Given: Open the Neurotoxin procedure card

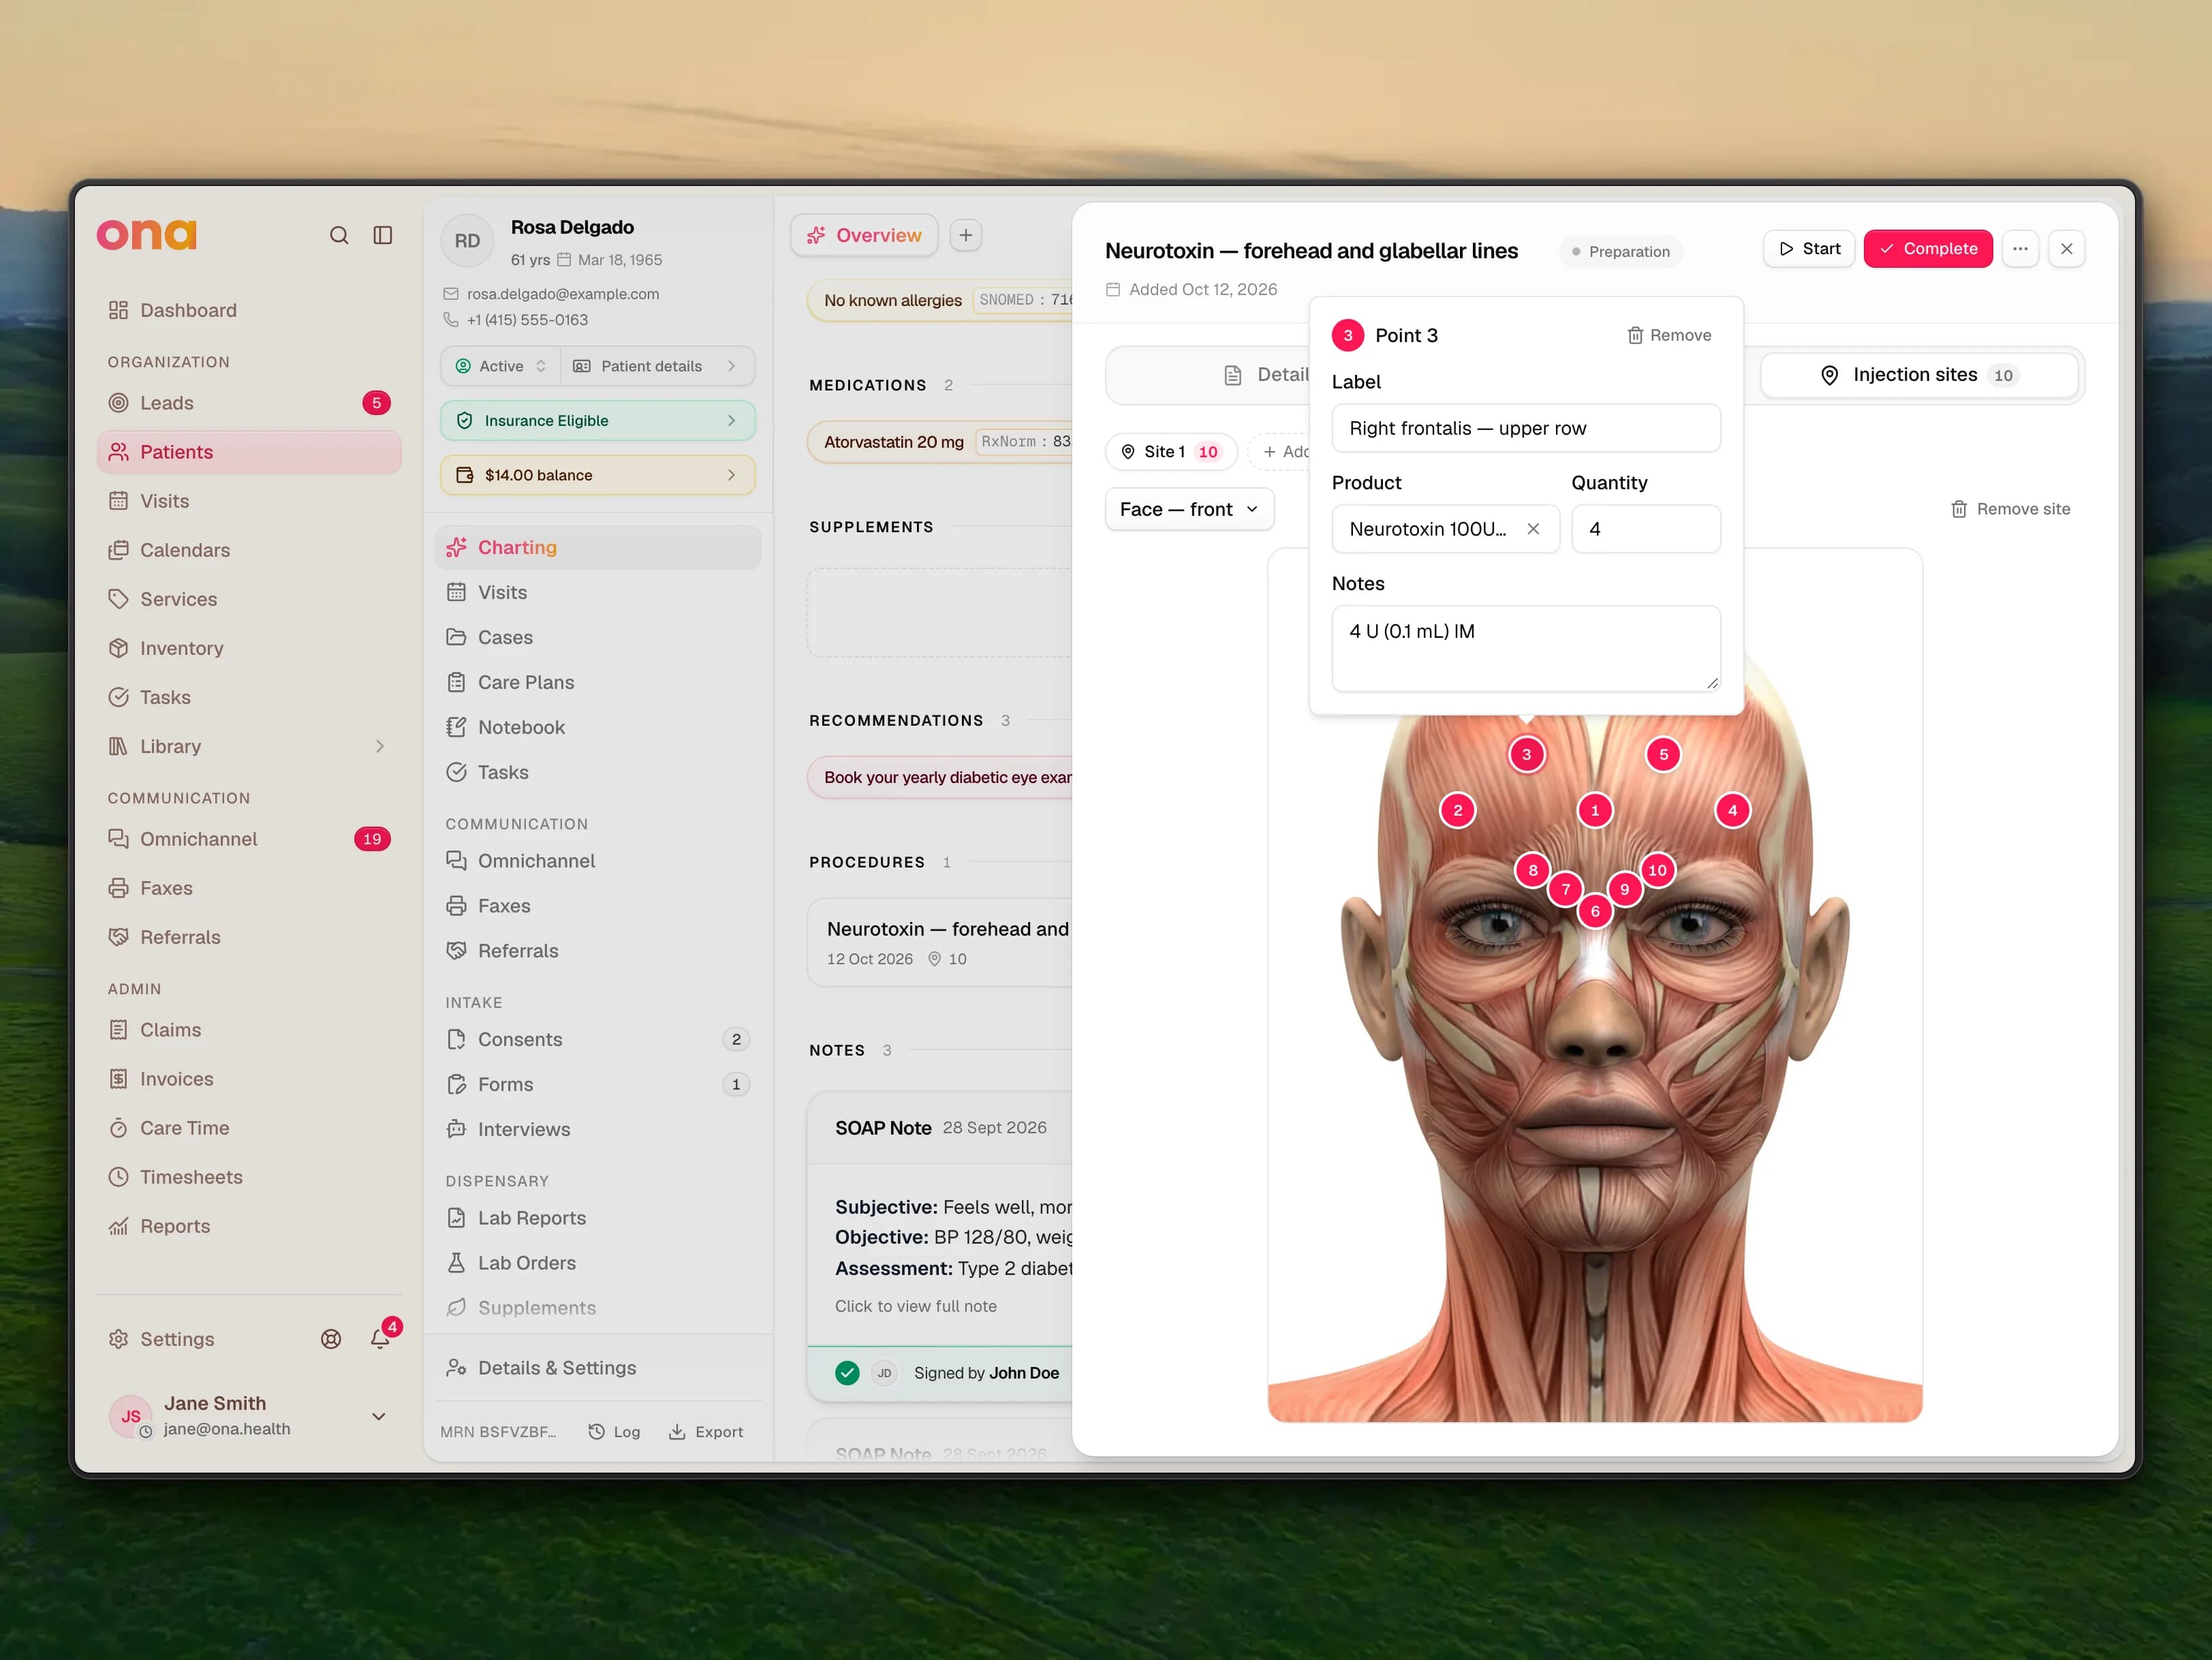Looking at the screenshot, I should [x=940, y=943].
